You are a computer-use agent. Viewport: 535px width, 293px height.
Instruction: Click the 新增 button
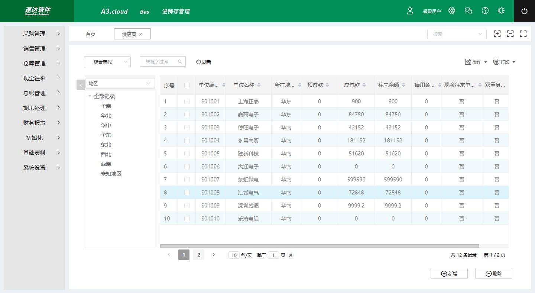[449, 273]
